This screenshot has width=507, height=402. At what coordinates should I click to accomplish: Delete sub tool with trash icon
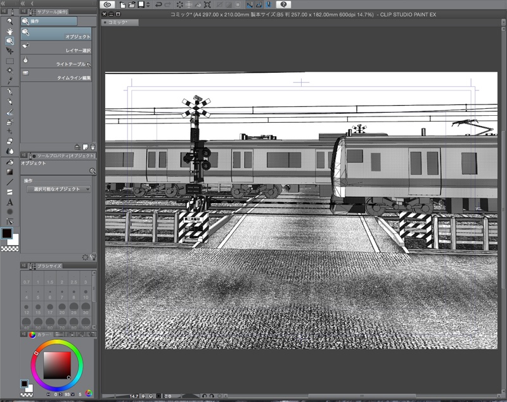[x=93, y=148]
